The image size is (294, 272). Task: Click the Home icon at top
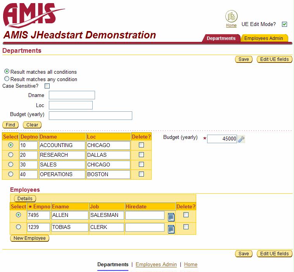click(x=231, y=16)
